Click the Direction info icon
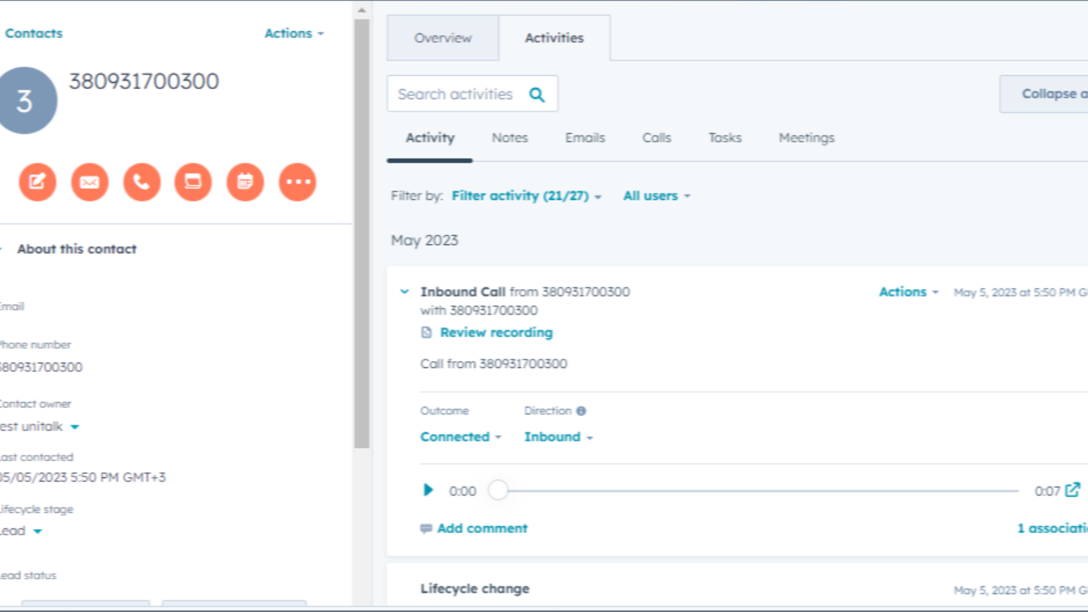 pos(581,411)
